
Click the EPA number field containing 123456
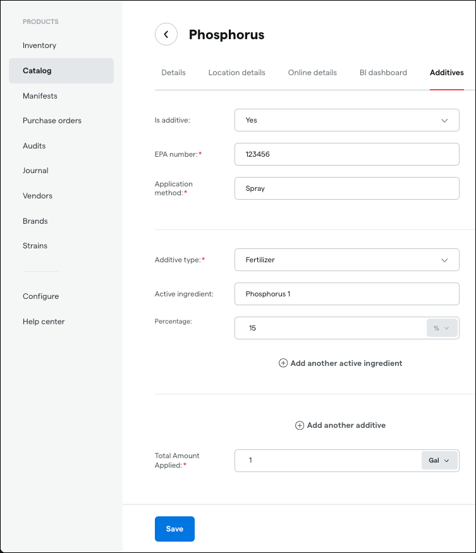point(347,154)
